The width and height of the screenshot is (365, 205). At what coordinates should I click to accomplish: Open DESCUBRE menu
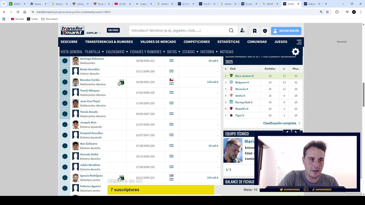click(69, 42)
